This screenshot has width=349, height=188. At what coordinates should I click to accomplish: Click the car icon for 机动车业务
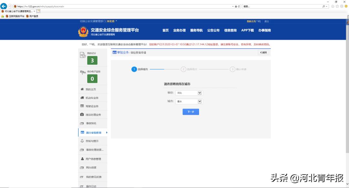pyautogui.click(x=82, y=97)
